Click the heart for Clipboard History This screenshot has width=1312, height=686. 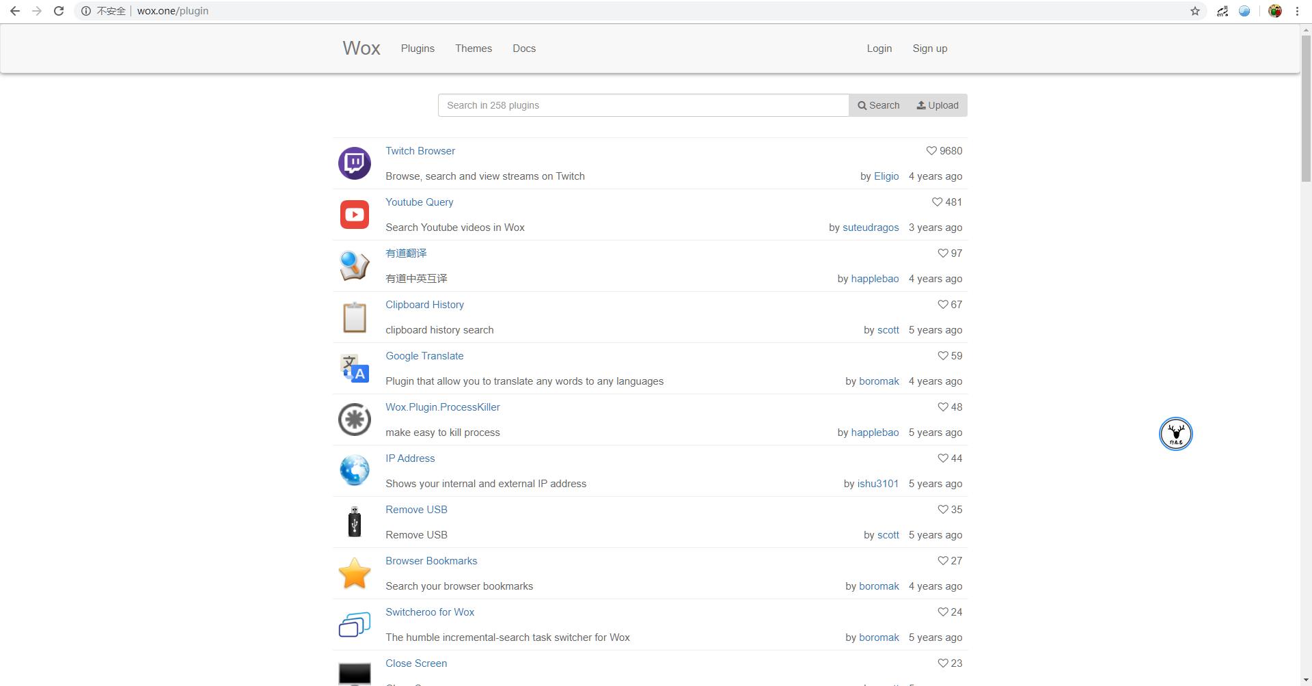point(943,305)
